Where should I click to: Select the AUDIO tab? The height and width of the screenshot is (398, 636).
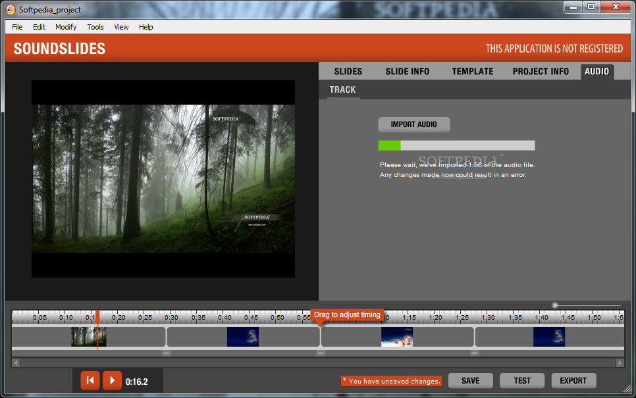[x=596, y=71]
